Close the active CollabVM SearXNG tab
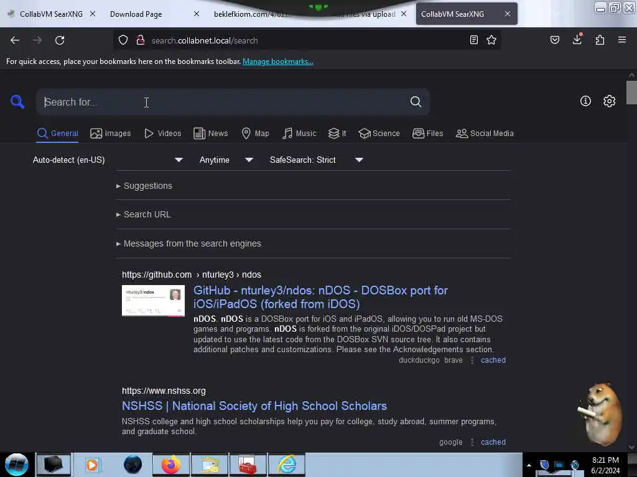The width and height of the screenshot is (637, 477). [x=508, y=14]
